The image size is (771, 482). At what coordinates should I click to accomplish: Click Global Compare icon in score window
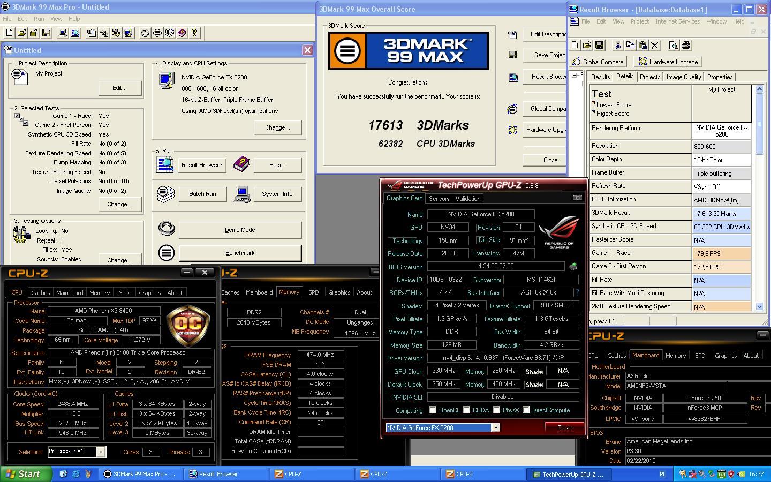512,109
